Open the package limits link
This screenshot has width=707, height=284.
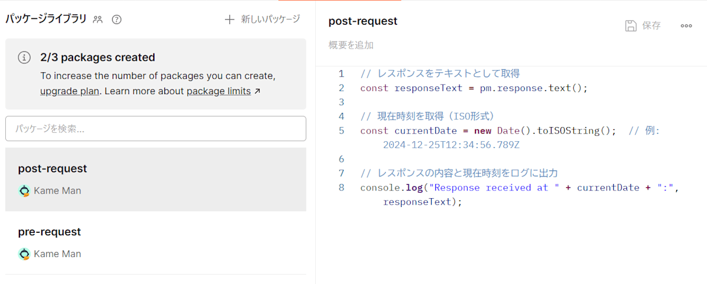pyautogui.click(x=219, y=91)
